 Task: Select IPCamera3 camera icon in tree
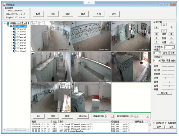click(14, 35)
